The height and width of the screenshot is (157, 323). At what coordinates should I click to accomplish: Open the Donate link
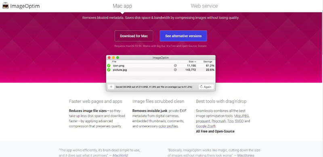(x=202, y=46)
